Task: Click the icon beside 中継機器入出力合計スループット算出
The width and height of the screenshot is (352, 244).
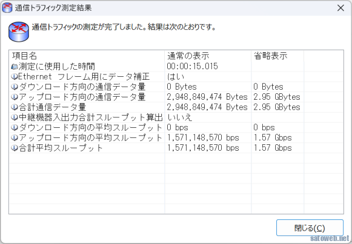Action: click(x=15, y=117)
